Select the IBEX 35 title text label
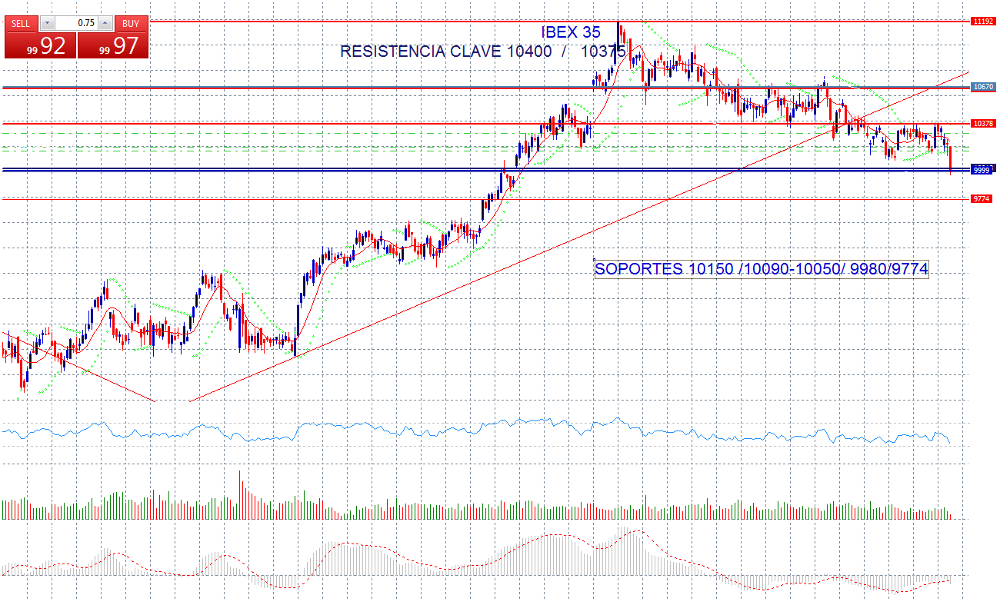Viewport: 1000px width, 615px height. [x=571, y=32]
